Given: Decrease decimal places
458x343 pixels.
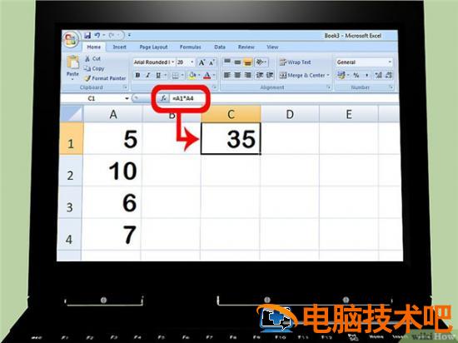Looking at the screenshot, I should click(389, 75).
